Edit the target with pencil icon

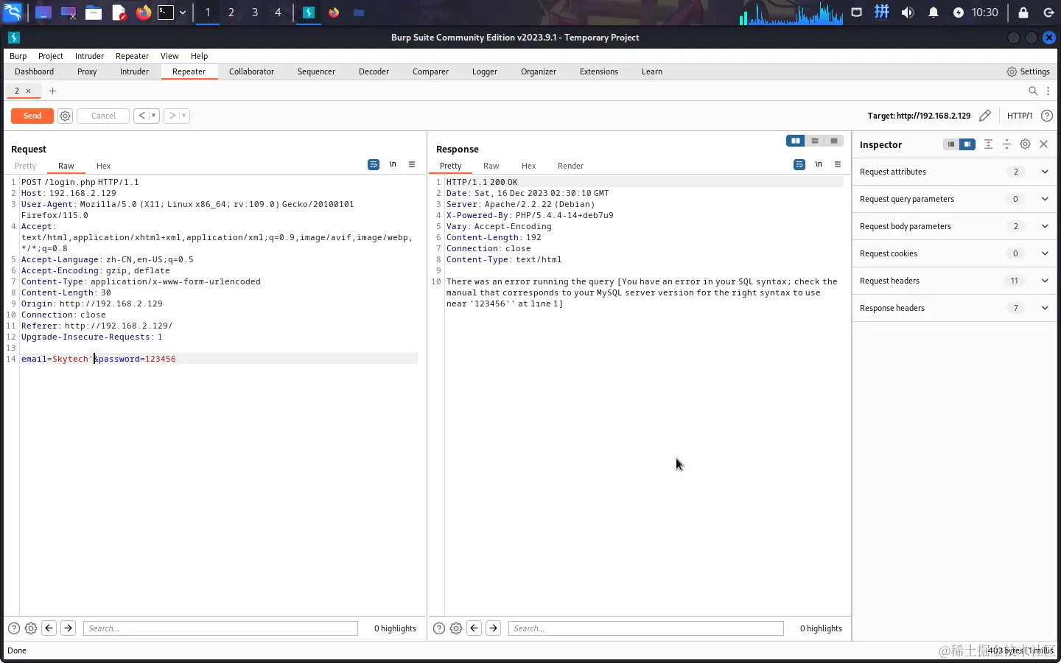click(985, 116)
